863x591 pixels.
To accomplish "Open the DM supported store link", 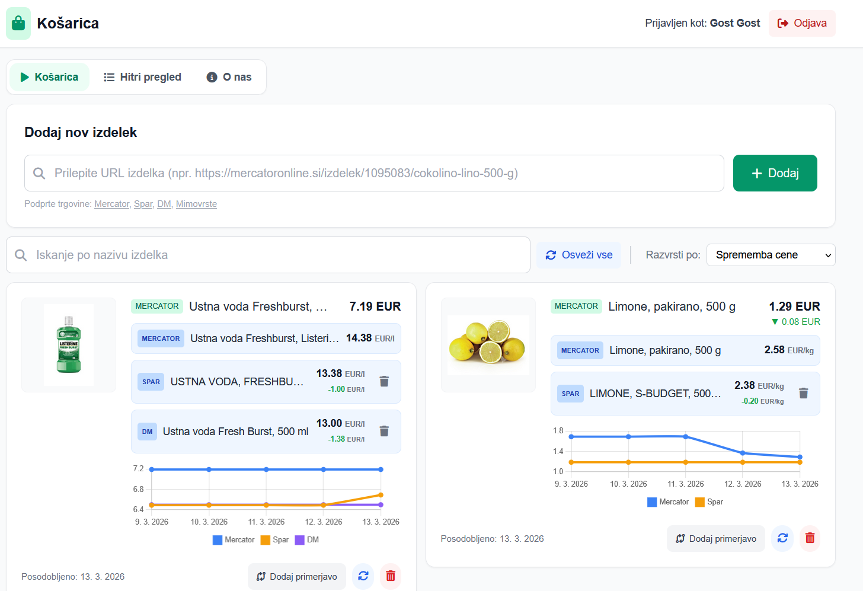I will coord(164,204).
